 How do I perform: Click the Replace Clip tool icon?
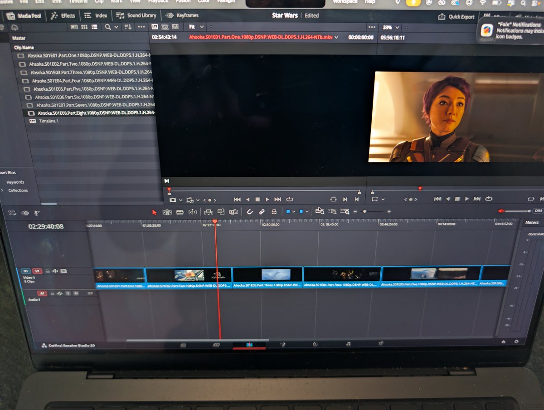click(x=233, y=212)
